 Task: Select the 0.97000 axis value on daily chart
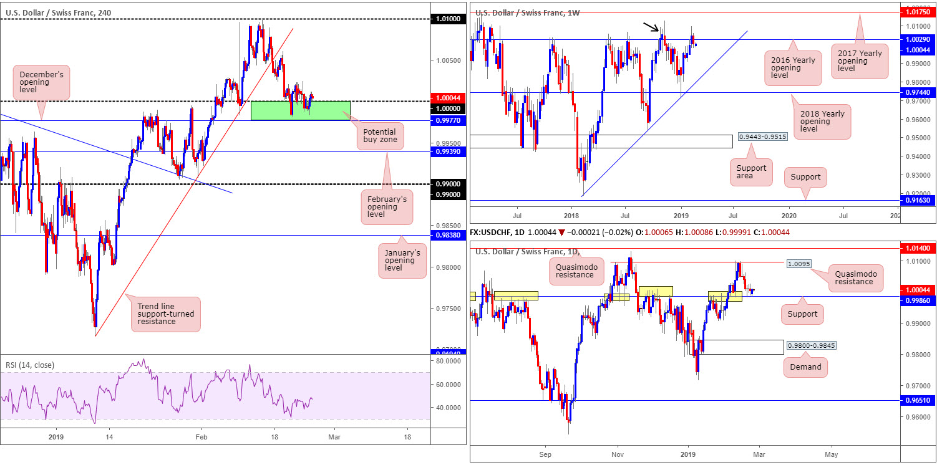[x=918, y=386]
